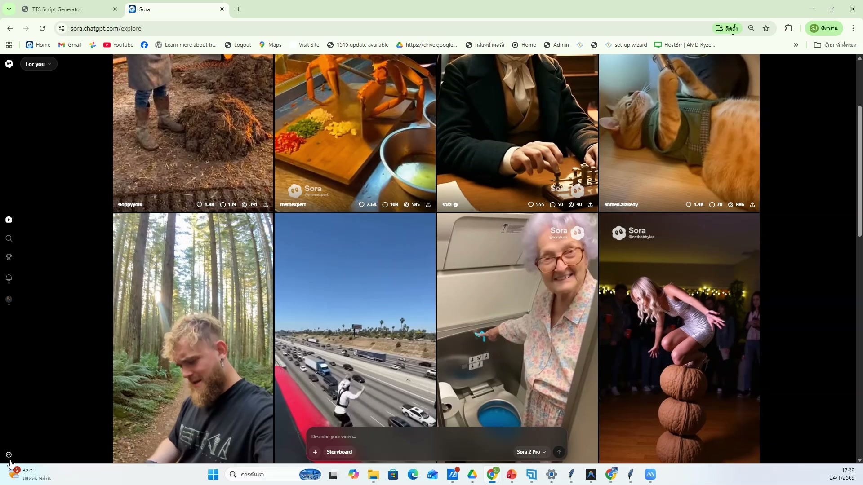Expand the For you feed dropdown
The image size is (863, 485).
38,64
